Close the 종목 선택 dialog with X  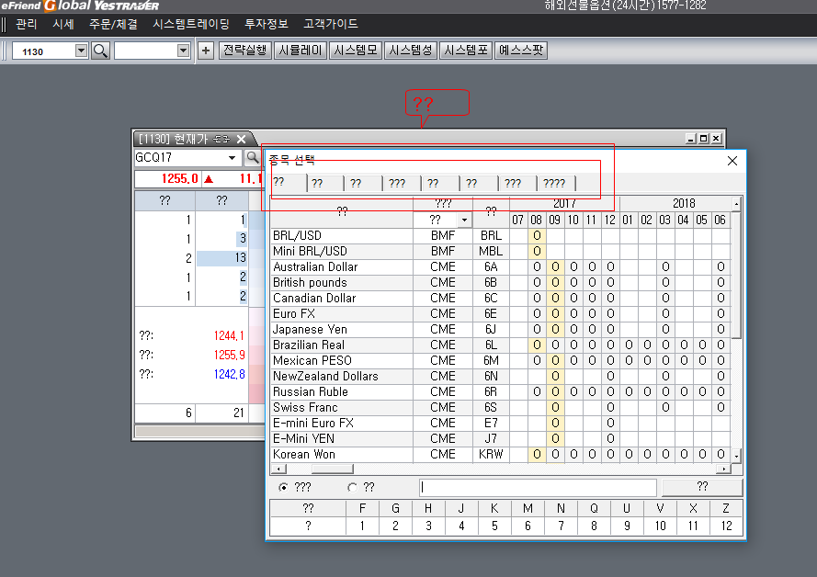(732, 161)
